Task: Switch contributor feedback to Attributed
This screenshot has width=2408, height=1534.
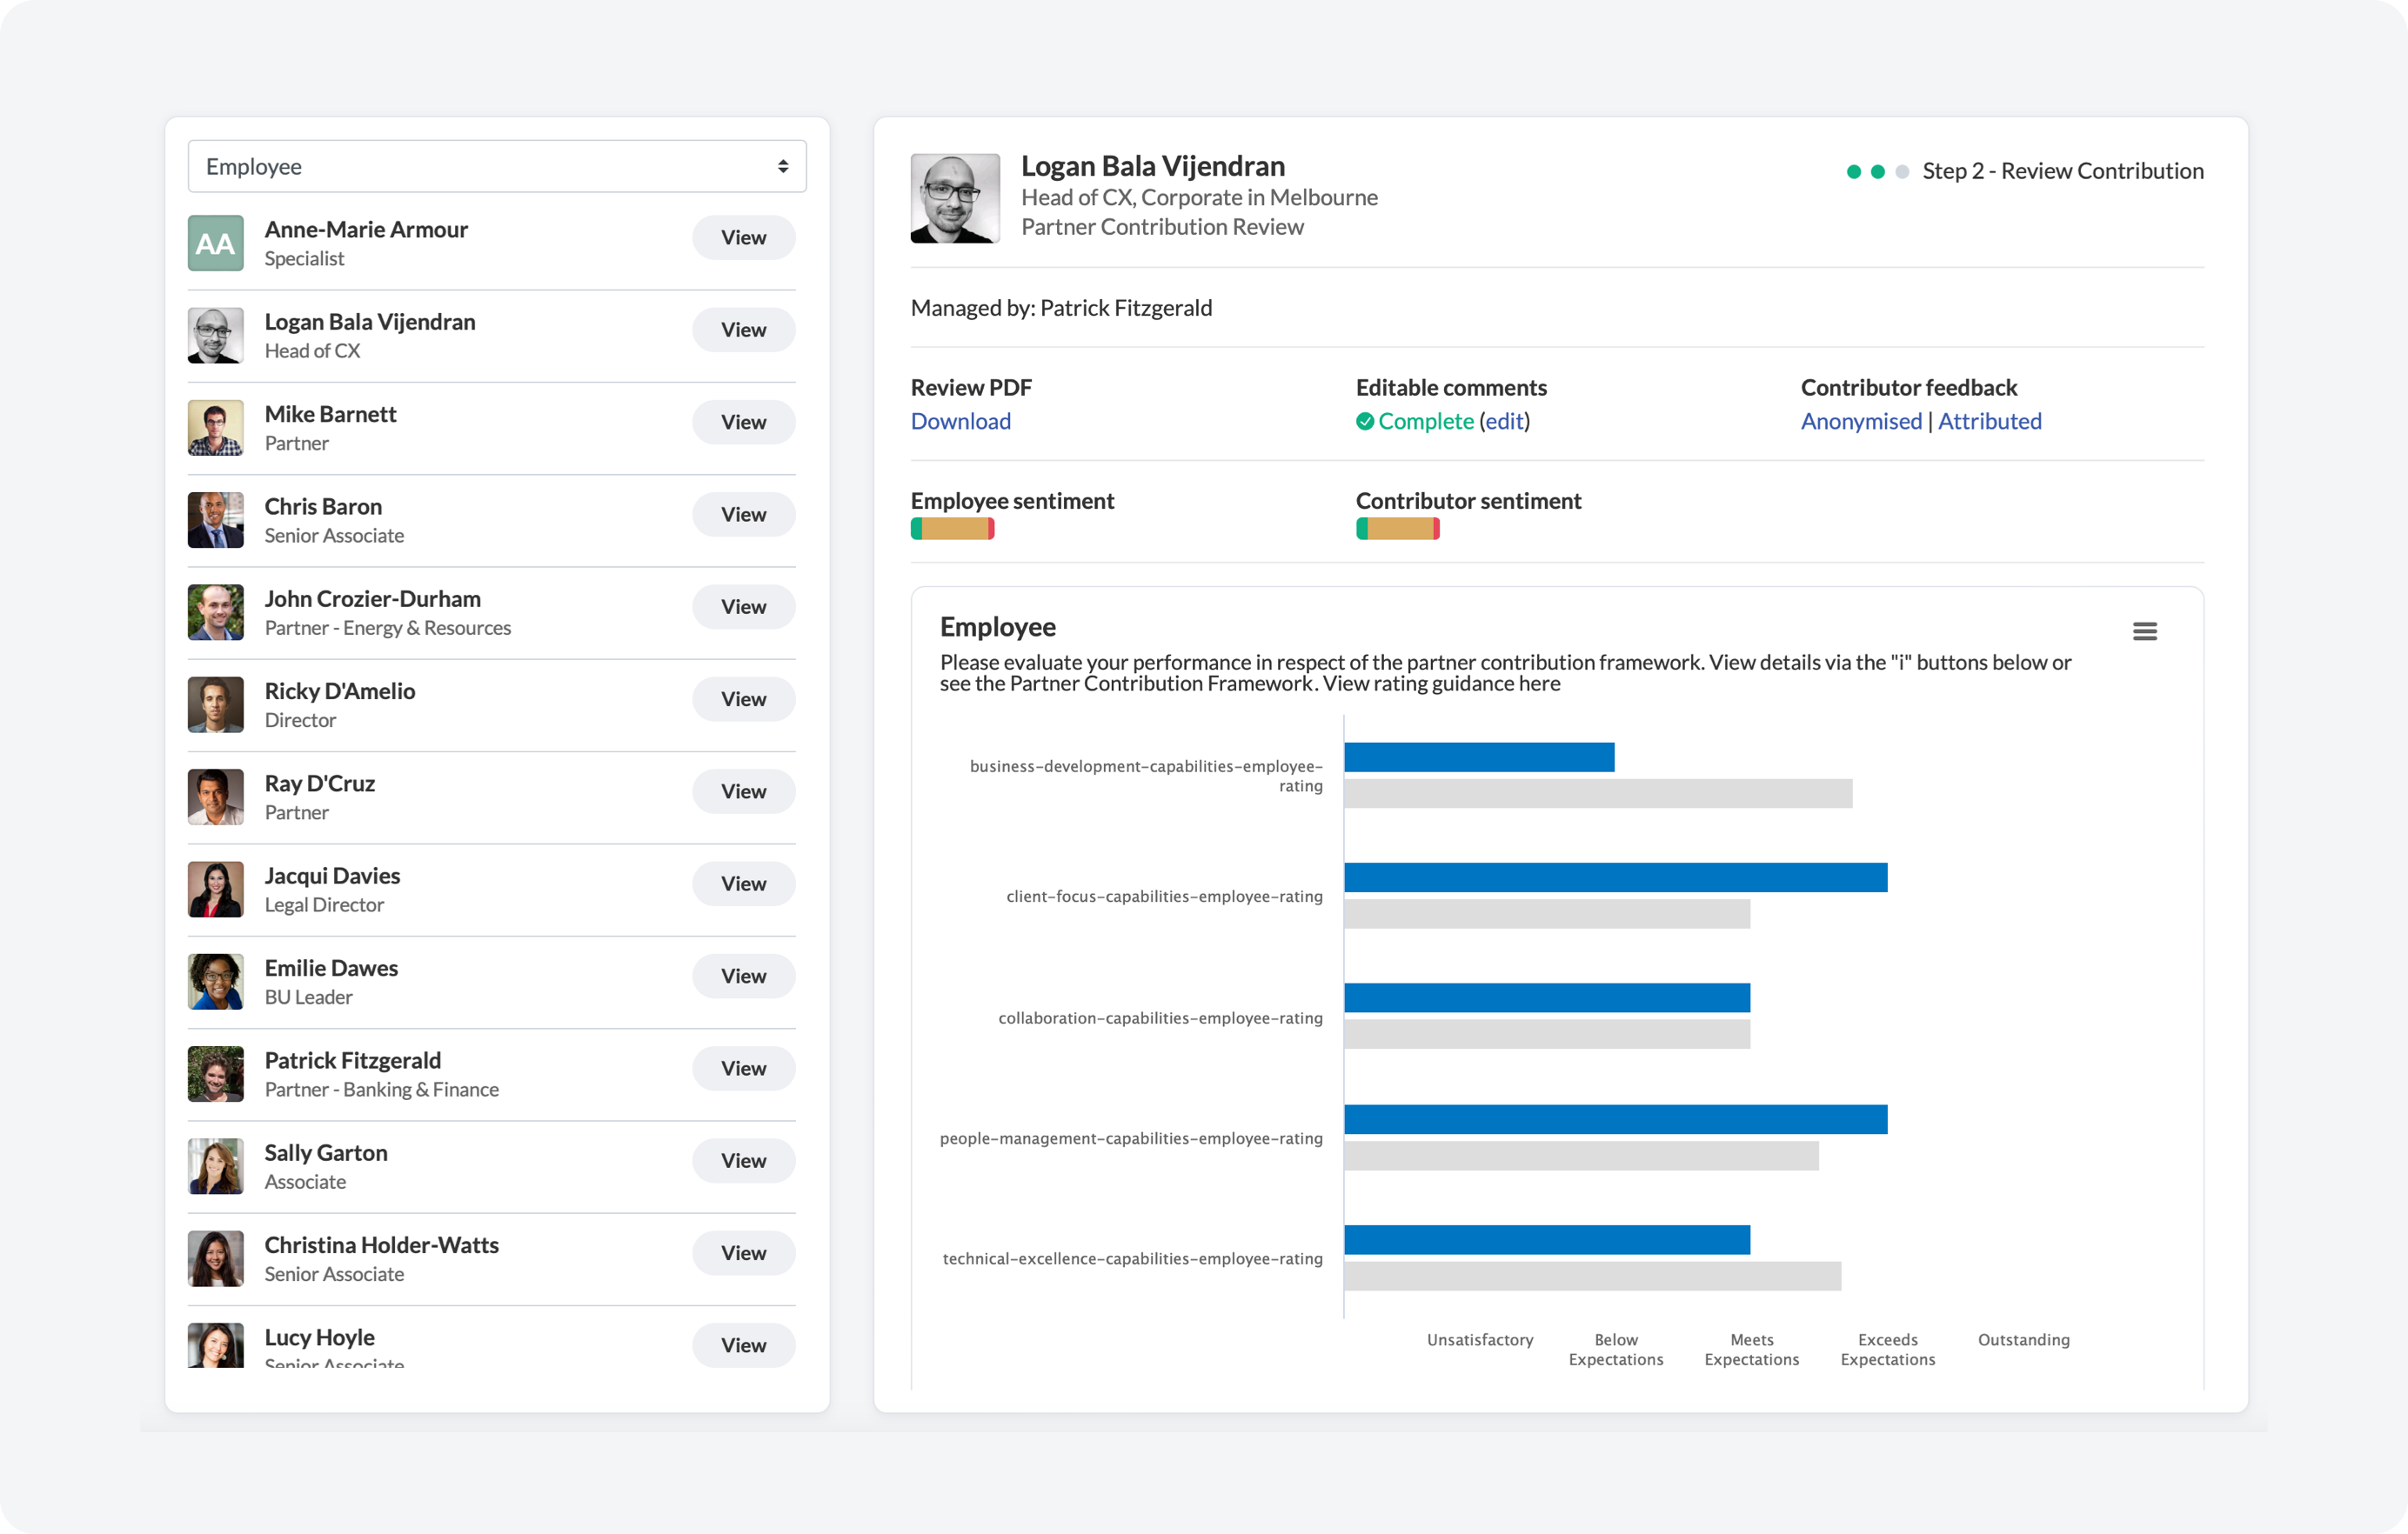Action: (1990, 421)
